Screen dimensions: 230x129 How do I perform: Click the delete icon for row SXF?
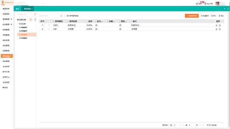coord(220,29)
